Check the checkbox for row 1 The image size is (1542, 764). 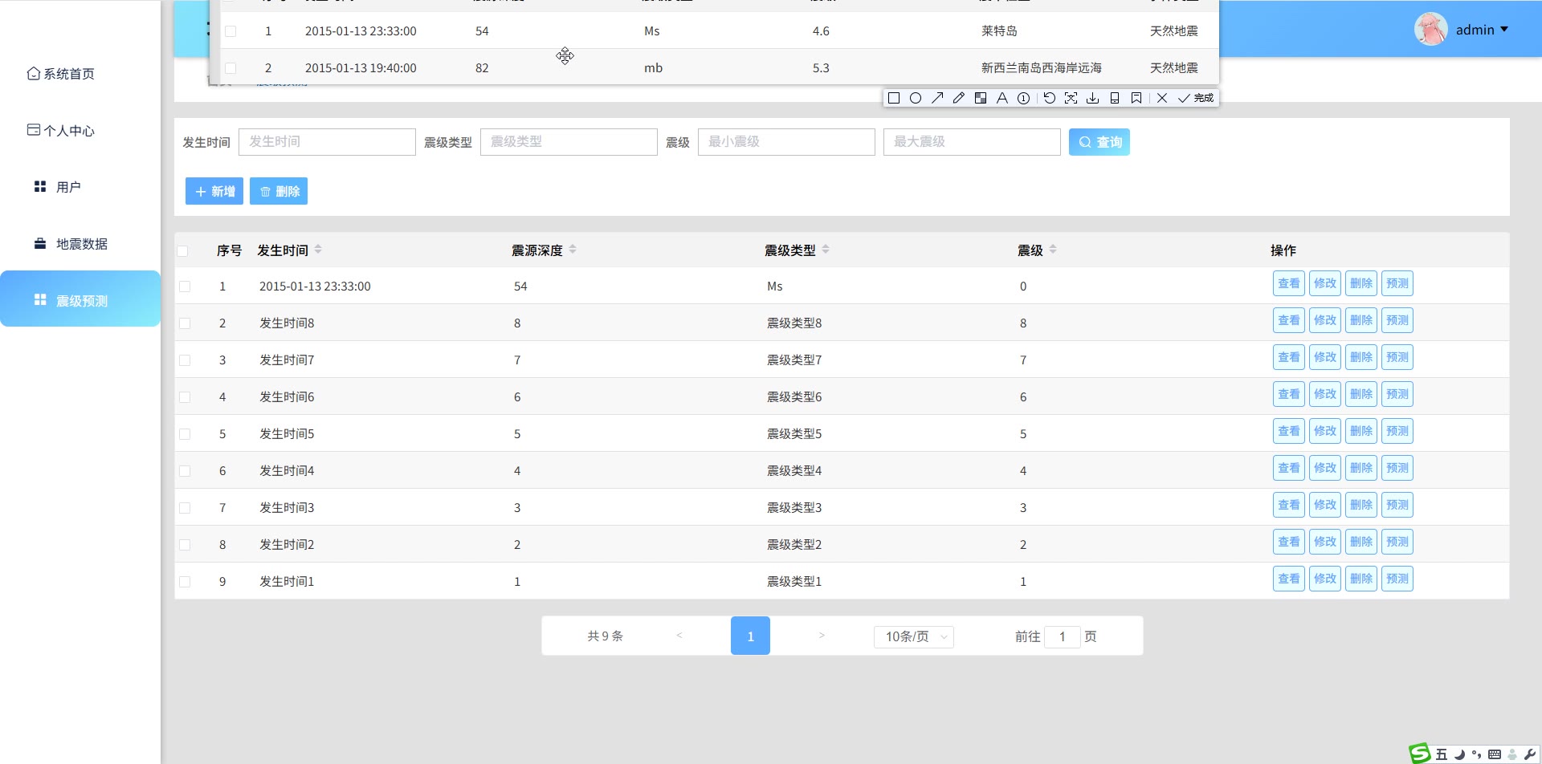pos(185,286)
